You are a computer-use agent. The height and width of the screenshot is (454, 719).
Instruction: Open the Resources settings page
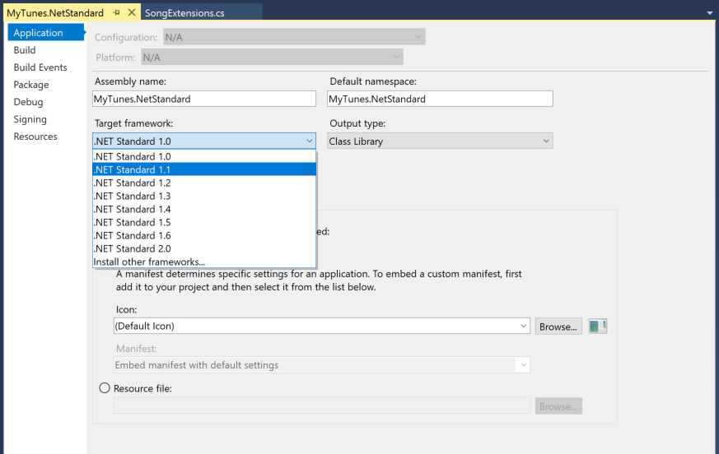click(35, 137)
